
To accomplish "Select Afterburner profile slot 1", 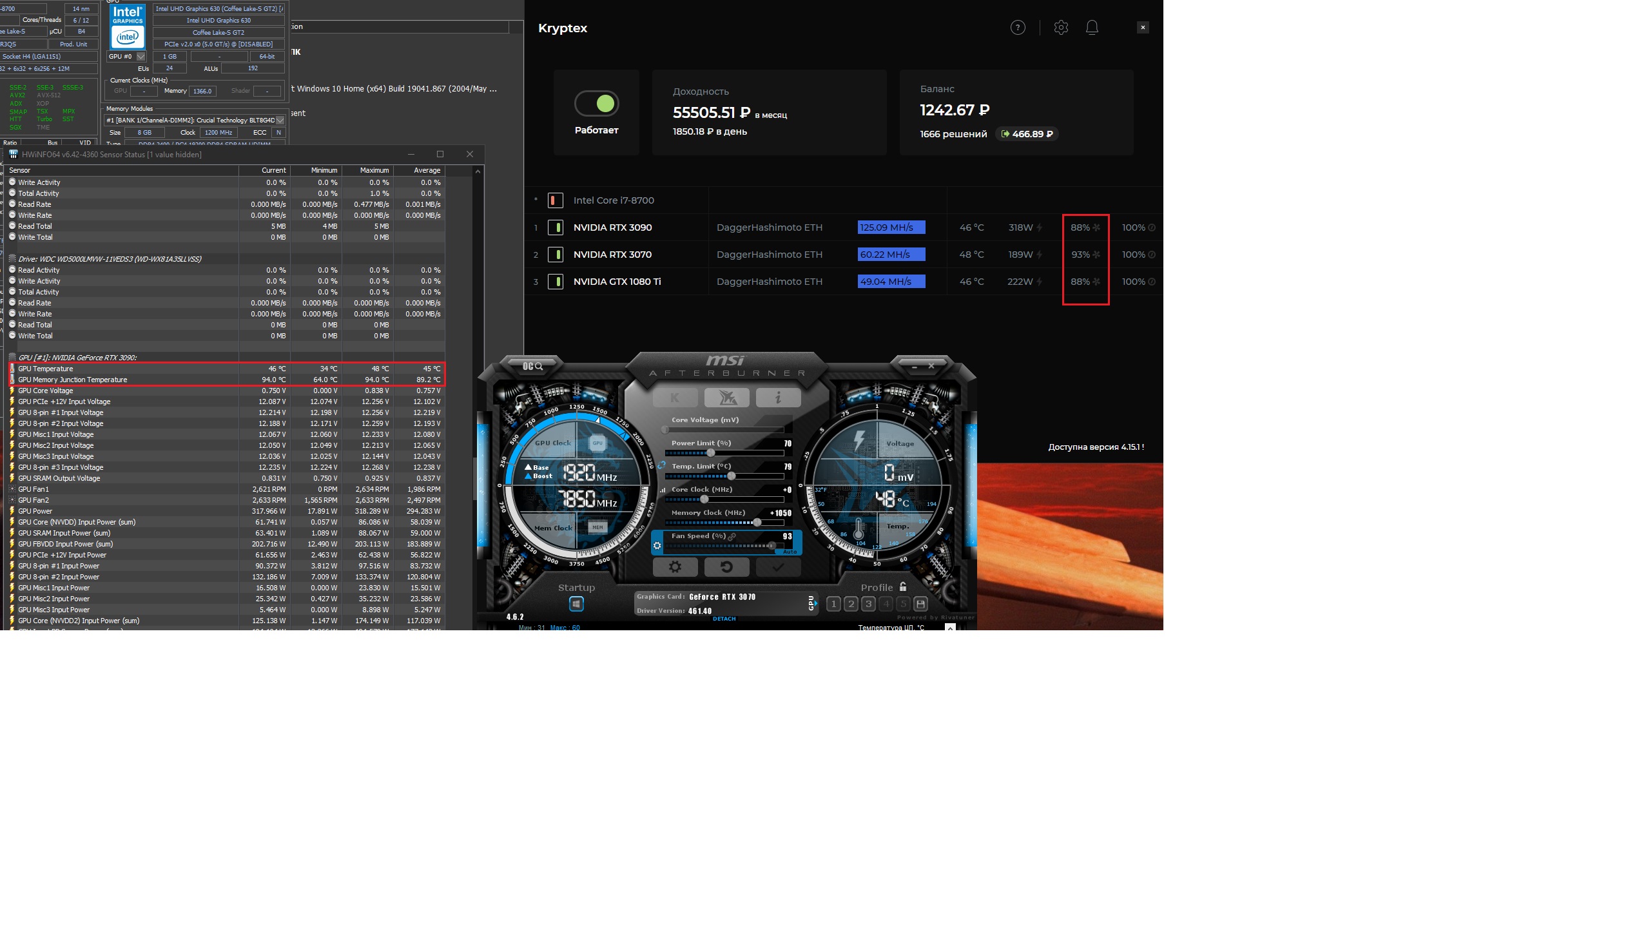I will [x=833, y=604].
